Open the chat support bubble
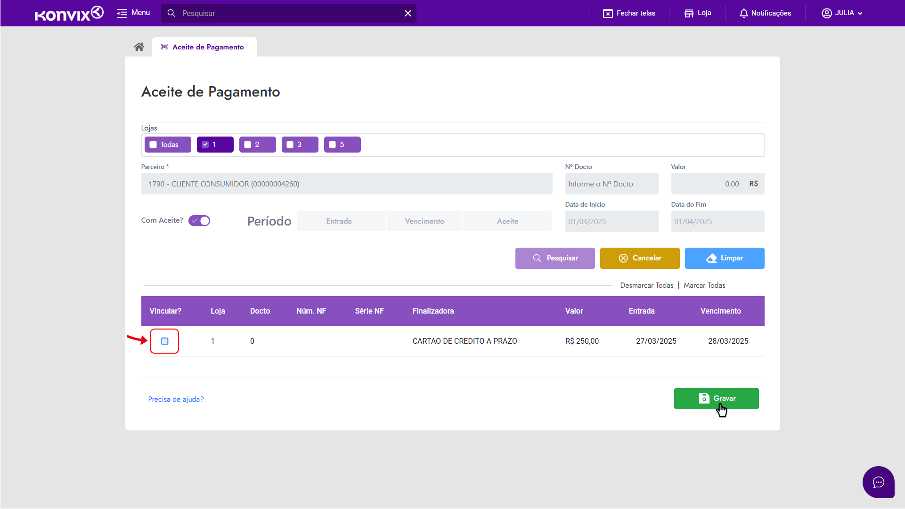 [x=878, y=482]
